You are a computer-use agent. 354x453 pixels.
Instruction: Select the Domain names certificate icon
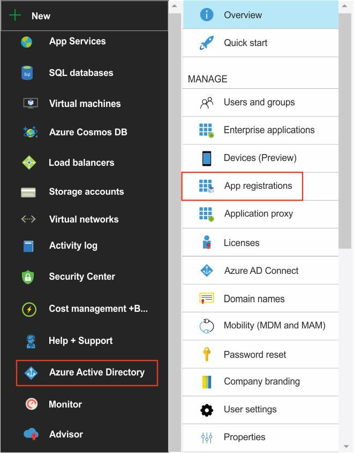[x=207, y=298]
